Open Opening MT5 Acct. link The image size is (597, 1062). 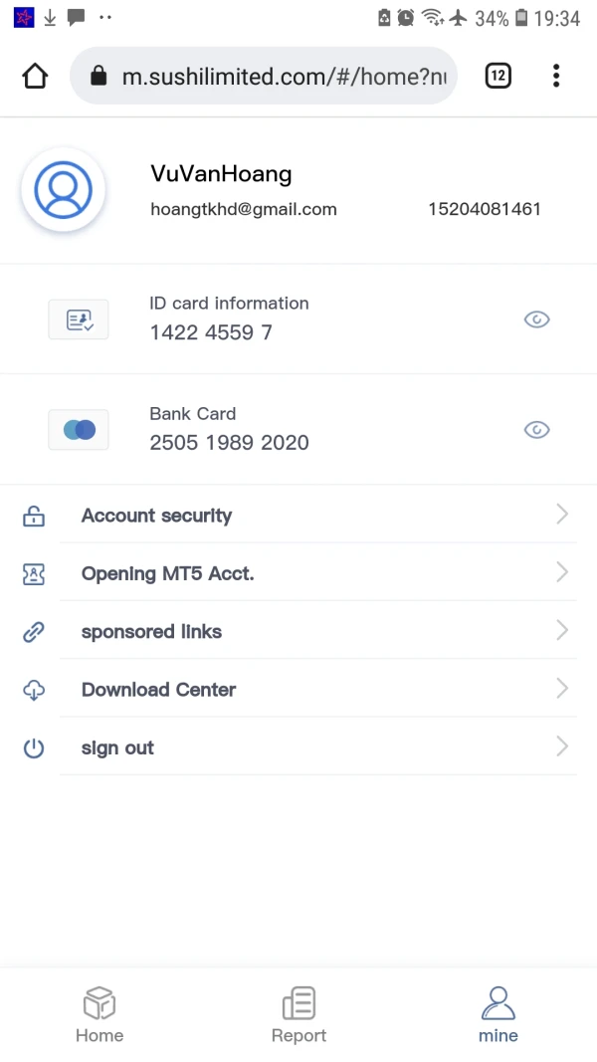[x=167, y=573]
